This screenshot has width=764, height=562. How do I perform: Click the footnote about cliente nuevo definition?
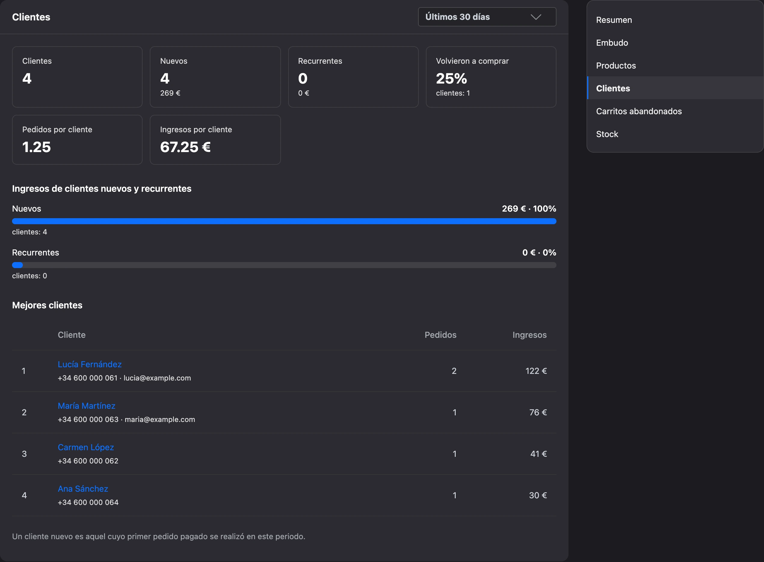point(159,536)
